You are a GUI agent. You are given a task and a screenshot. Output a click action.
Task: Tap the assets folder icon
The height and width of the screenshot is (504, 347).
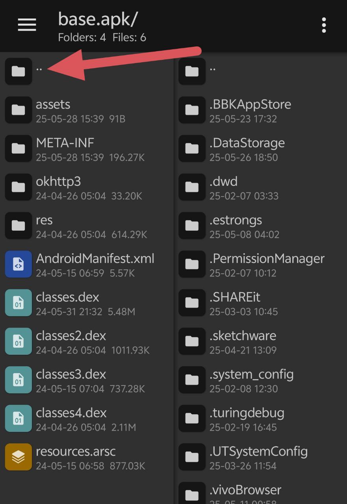coord(18,110)
